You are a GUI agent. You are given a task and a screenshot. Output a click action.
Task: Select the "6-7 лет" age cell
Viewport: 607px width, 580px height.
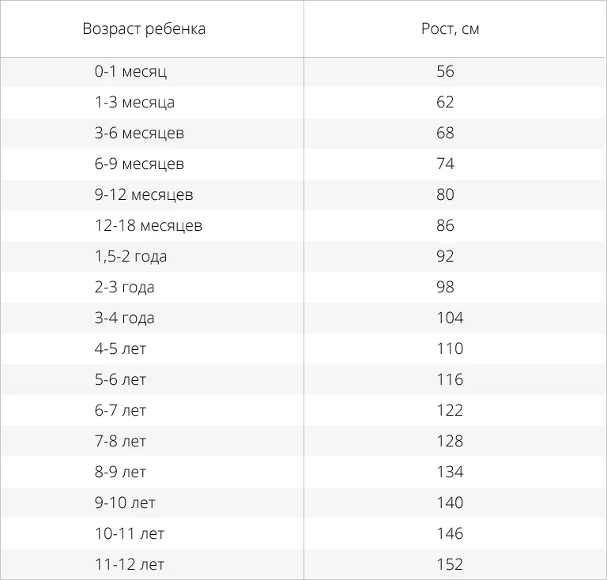(121, 411)
